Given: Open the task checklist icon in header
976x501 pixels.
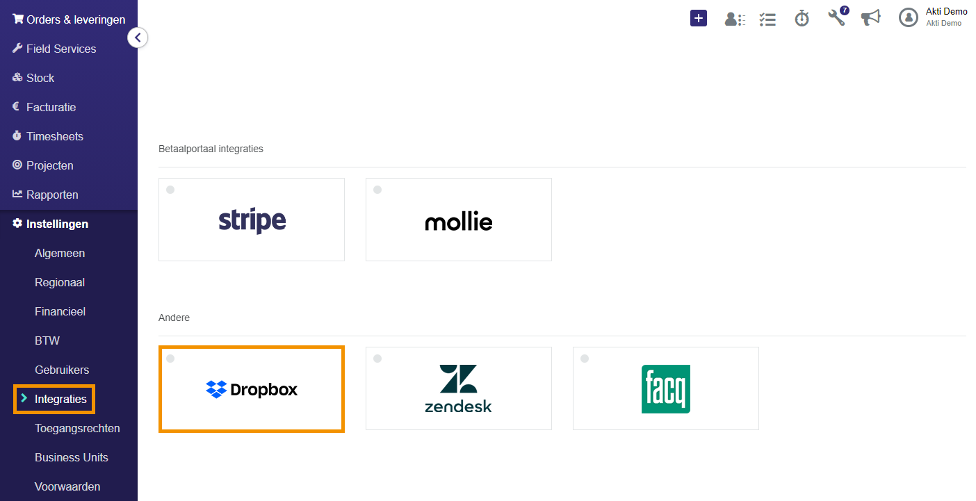Looking at the screenshot, I should [767, 19].
